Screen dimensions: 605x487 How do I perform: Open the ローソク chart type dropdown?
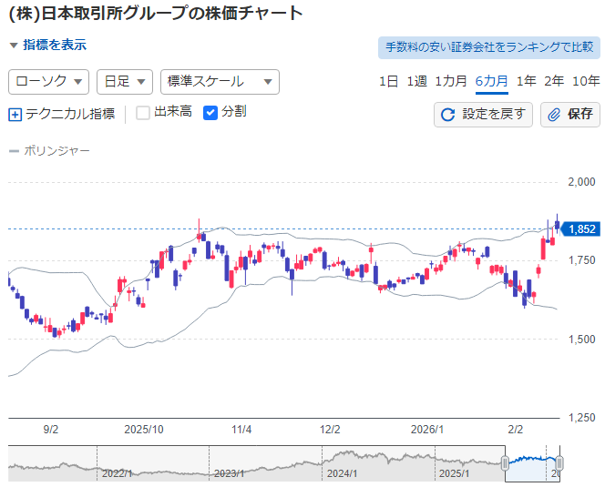48,82
